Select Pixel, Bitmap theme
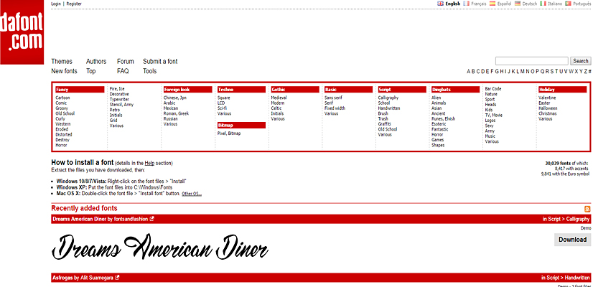This screenshot has width=593, height=287. click(x=229, y=133)
